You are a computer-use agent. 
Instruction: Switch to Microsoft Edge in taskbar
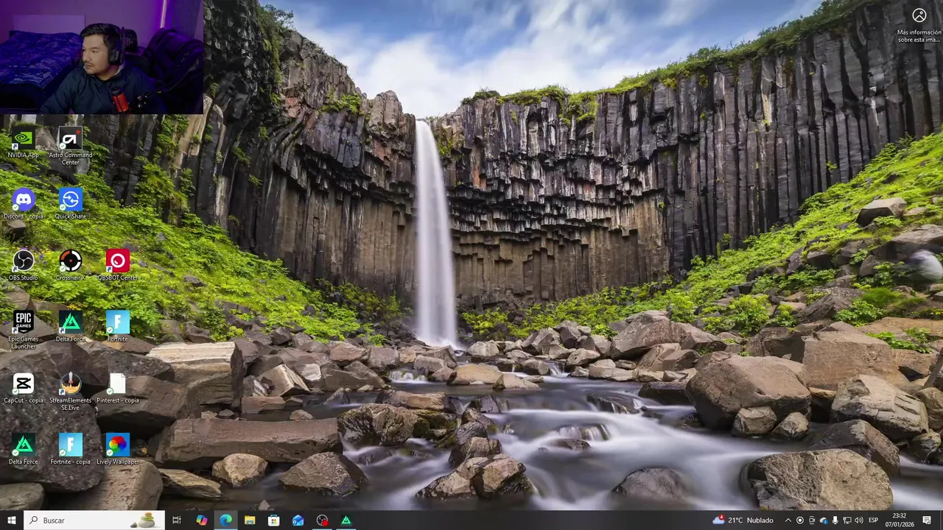(x=225, y=520)
